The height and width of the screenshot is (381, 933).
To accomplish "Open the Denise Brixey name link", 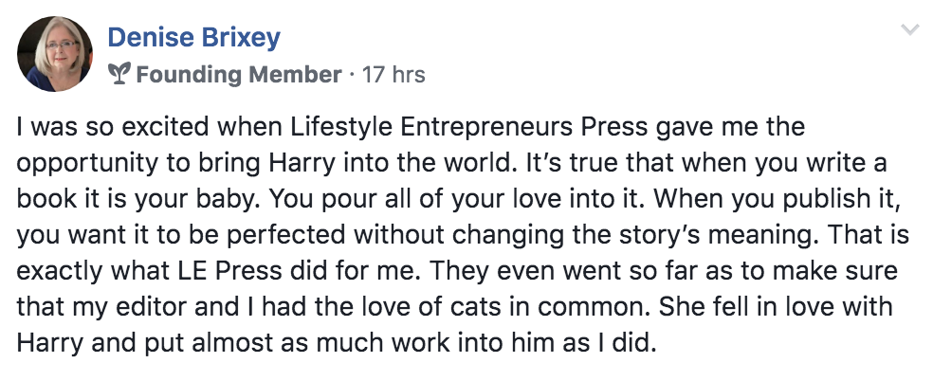I will pyautogui.click(x=194, y=38).
